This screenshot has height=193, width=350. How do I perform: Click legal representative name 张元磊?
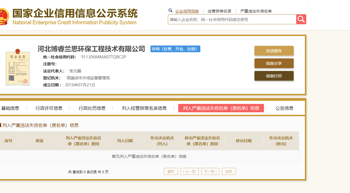[x=75, y=71]
